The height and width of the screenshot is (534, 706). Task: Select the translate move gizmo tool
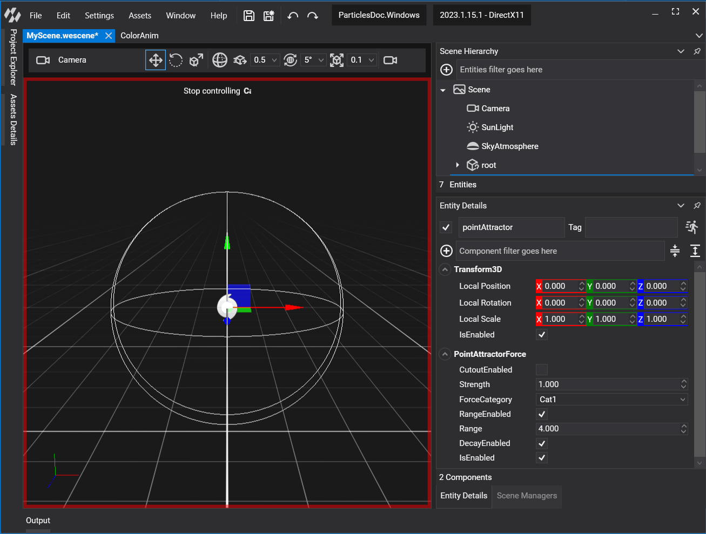pyautogui.click(x=156, y=60)
